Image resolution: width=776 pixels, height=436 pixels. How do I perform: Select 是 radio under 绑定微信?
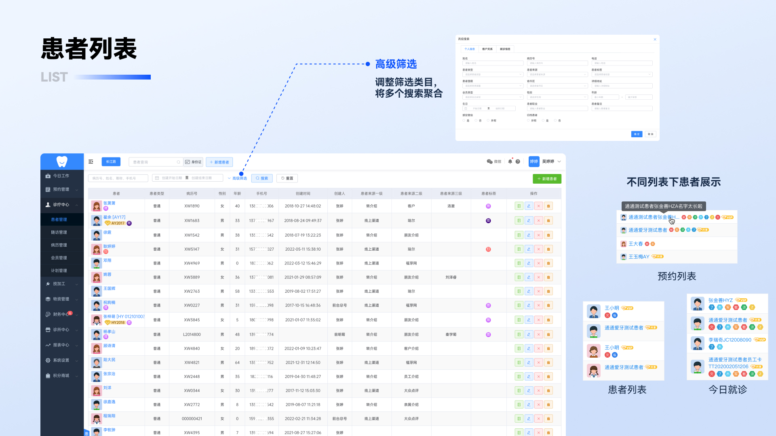point(464,120)
